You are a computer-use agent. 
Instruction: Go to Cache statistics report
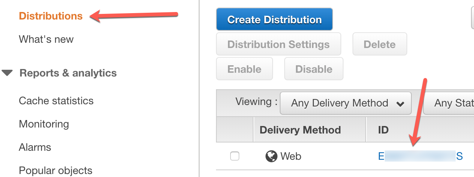56,101
